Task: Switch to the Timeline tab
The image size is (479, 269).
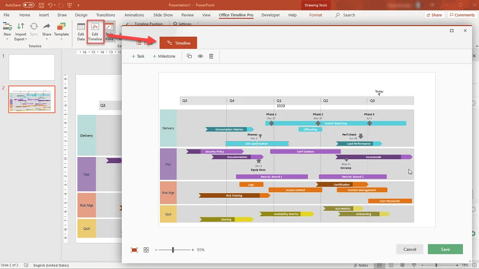Action: pos(178,43)
